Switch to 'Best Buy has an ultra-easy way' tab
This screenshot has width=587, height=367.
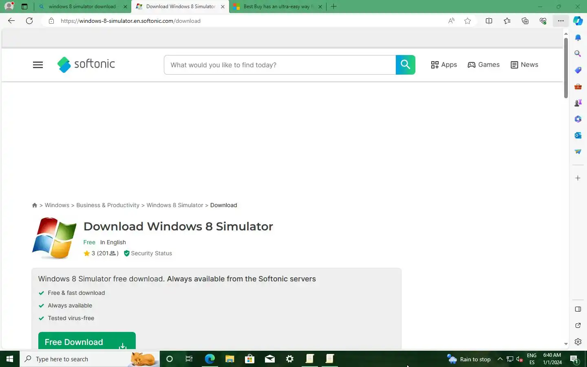[x=278, y=7]
